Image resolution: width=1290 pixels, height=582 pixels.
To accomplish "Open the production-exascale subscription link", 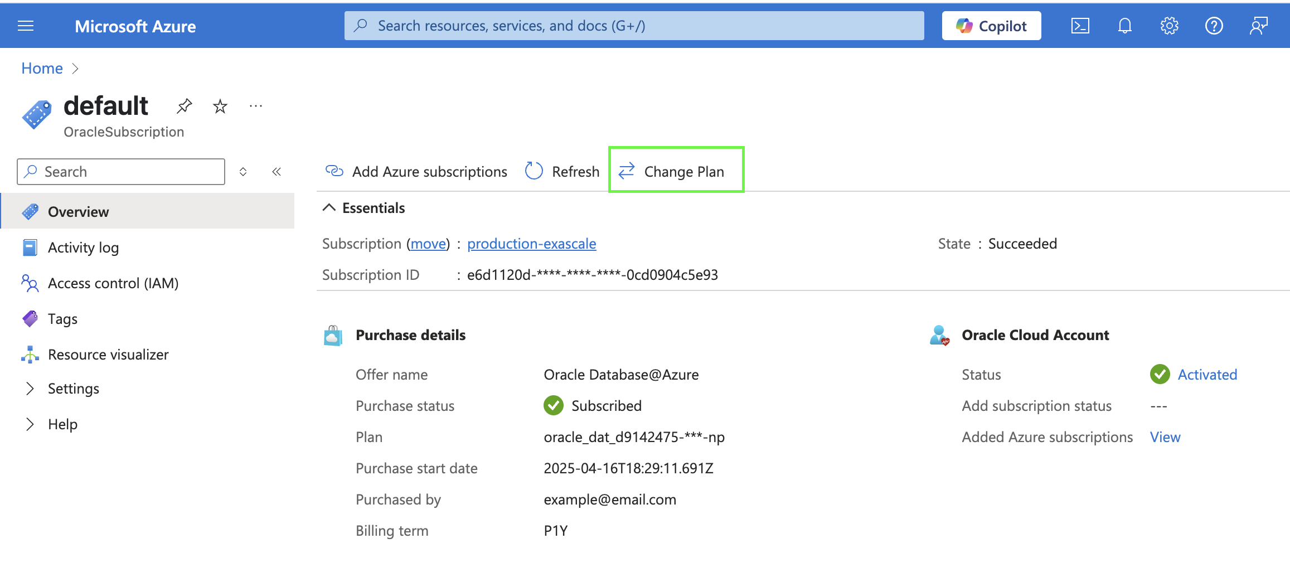I will tap(531, 244).
